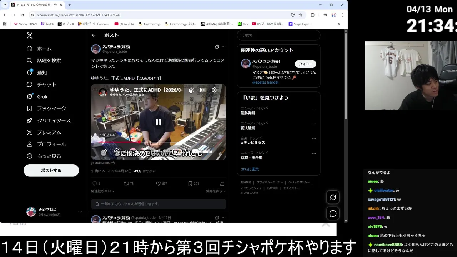The width and height of the screenshot is (457, 257).
Task: Open more options for 犯人逮捕 trend
Action: click(314, 124)
